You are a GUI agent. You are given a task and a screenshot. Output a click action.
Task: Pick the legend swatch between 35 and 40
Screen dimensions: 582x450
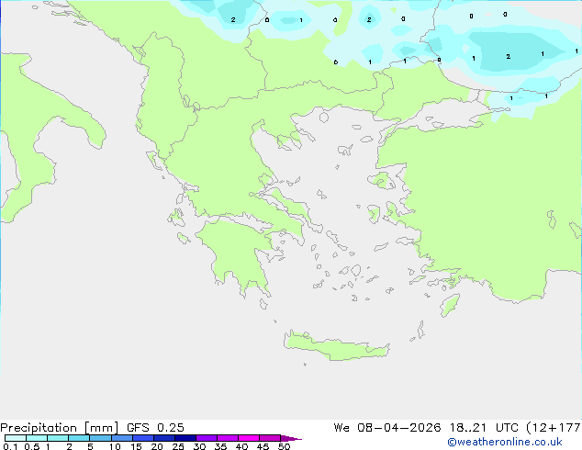[227, 438]
